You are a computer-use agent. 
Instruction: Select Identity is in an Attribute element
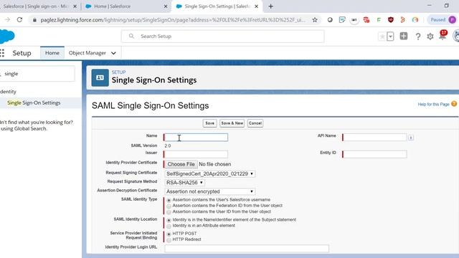(x=169, y=226)
